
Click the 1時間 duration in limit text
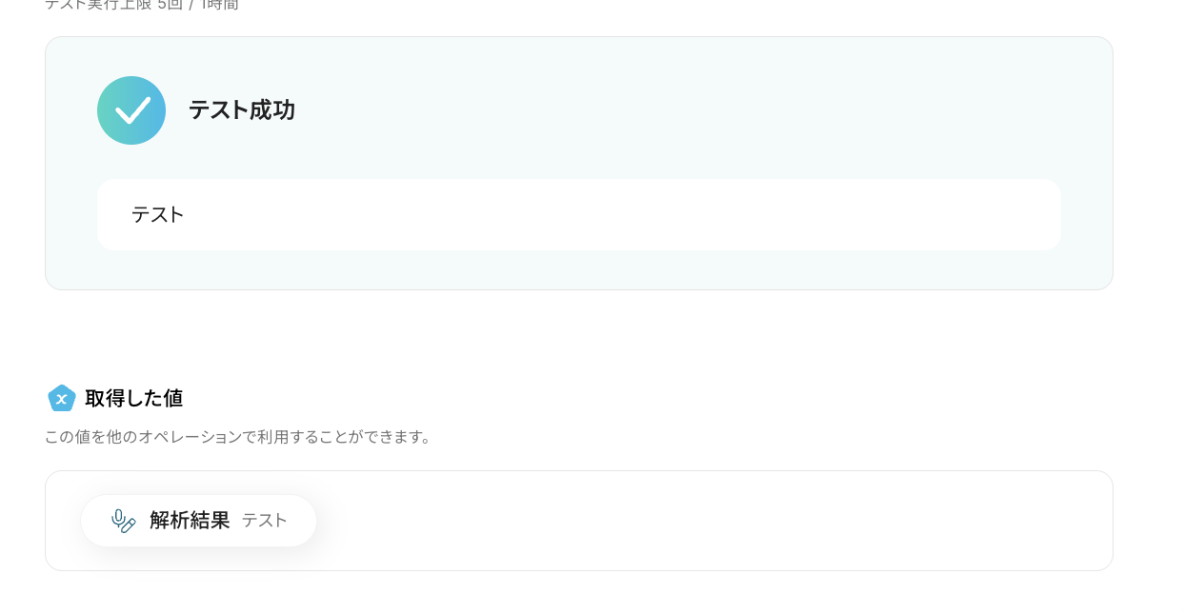click(219, 5)
